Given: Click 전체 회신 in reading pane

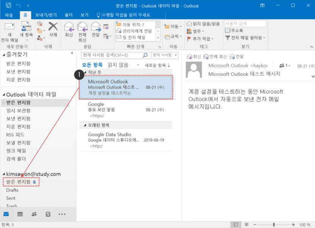Looking at the screenshot, I should (x=215, y=56).
